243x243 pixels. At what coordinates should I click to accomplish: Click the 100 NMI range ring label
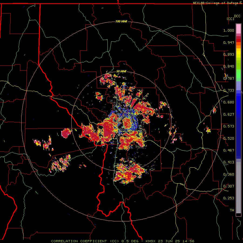pyautogui.click(x=121, y=21)
